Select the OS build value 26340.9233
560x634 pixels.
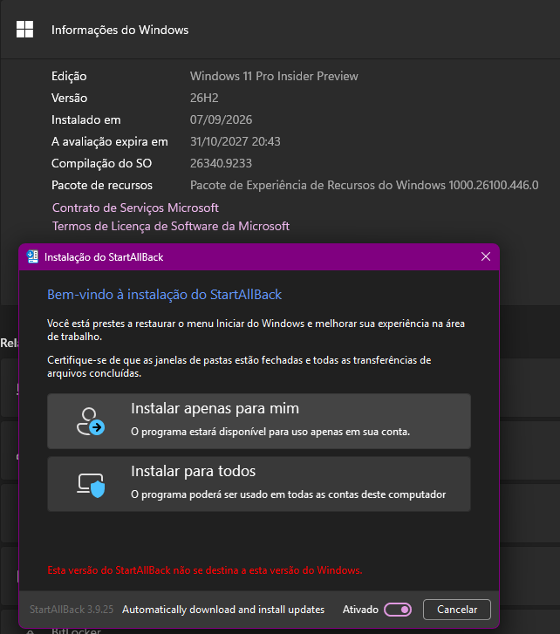pos(222,163)
